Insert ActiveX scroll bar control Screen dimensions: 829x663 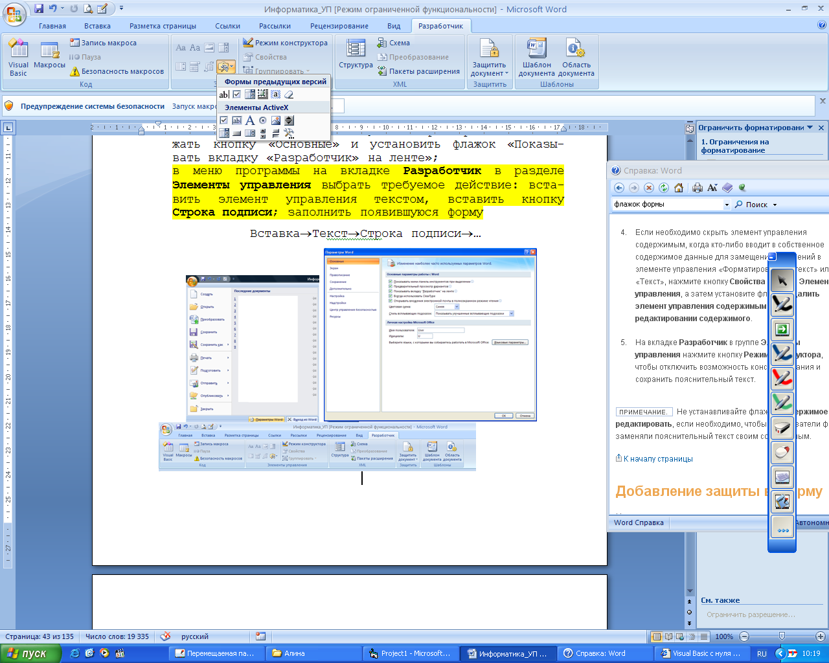263,133
